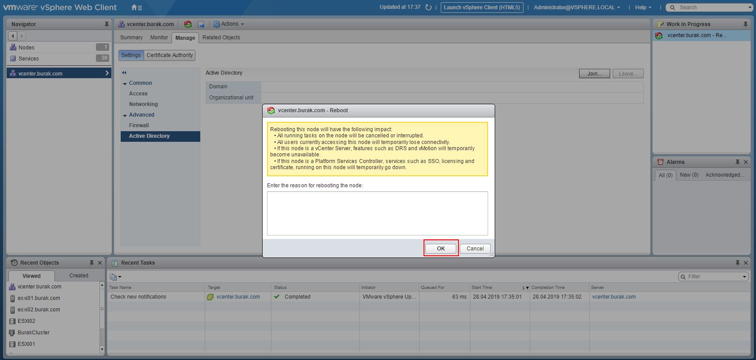This screenshot has height=360, width=756.
Task: Open vcenter.burak.com target link in tasks
Action: click(238, 297)
